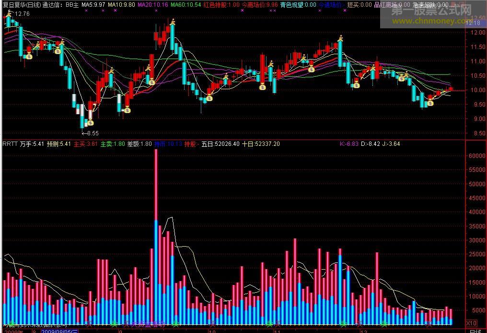The image size is (487, 333).
Task: Select the magenta MA20:10.16 label
Action: tap(153, 5)
